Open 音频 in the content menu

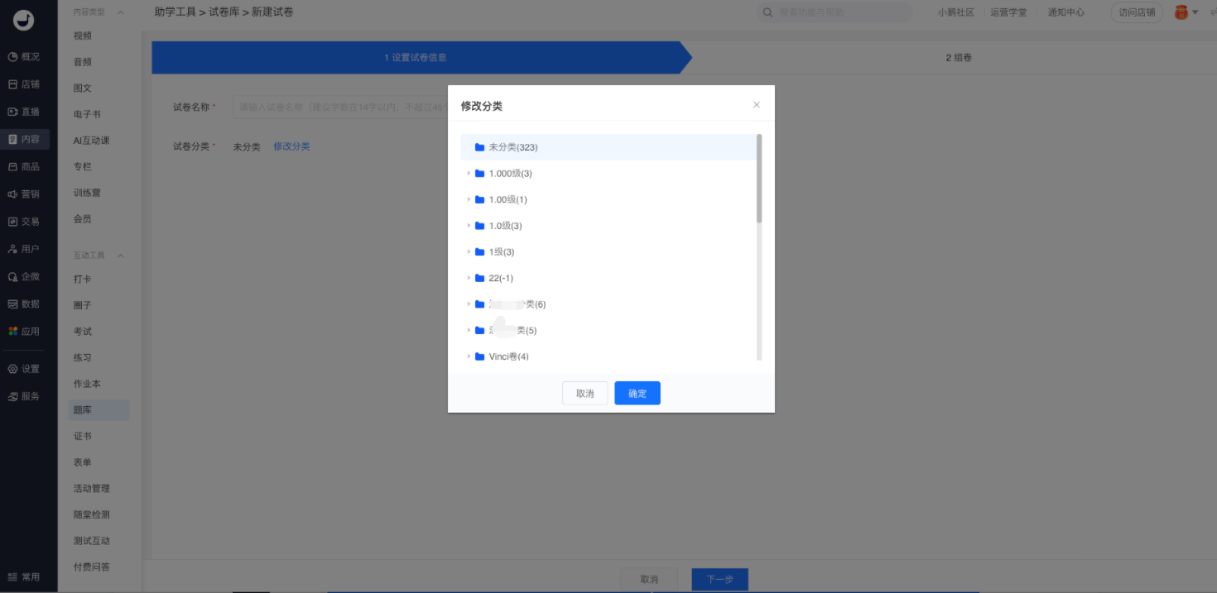pos(83,62)
